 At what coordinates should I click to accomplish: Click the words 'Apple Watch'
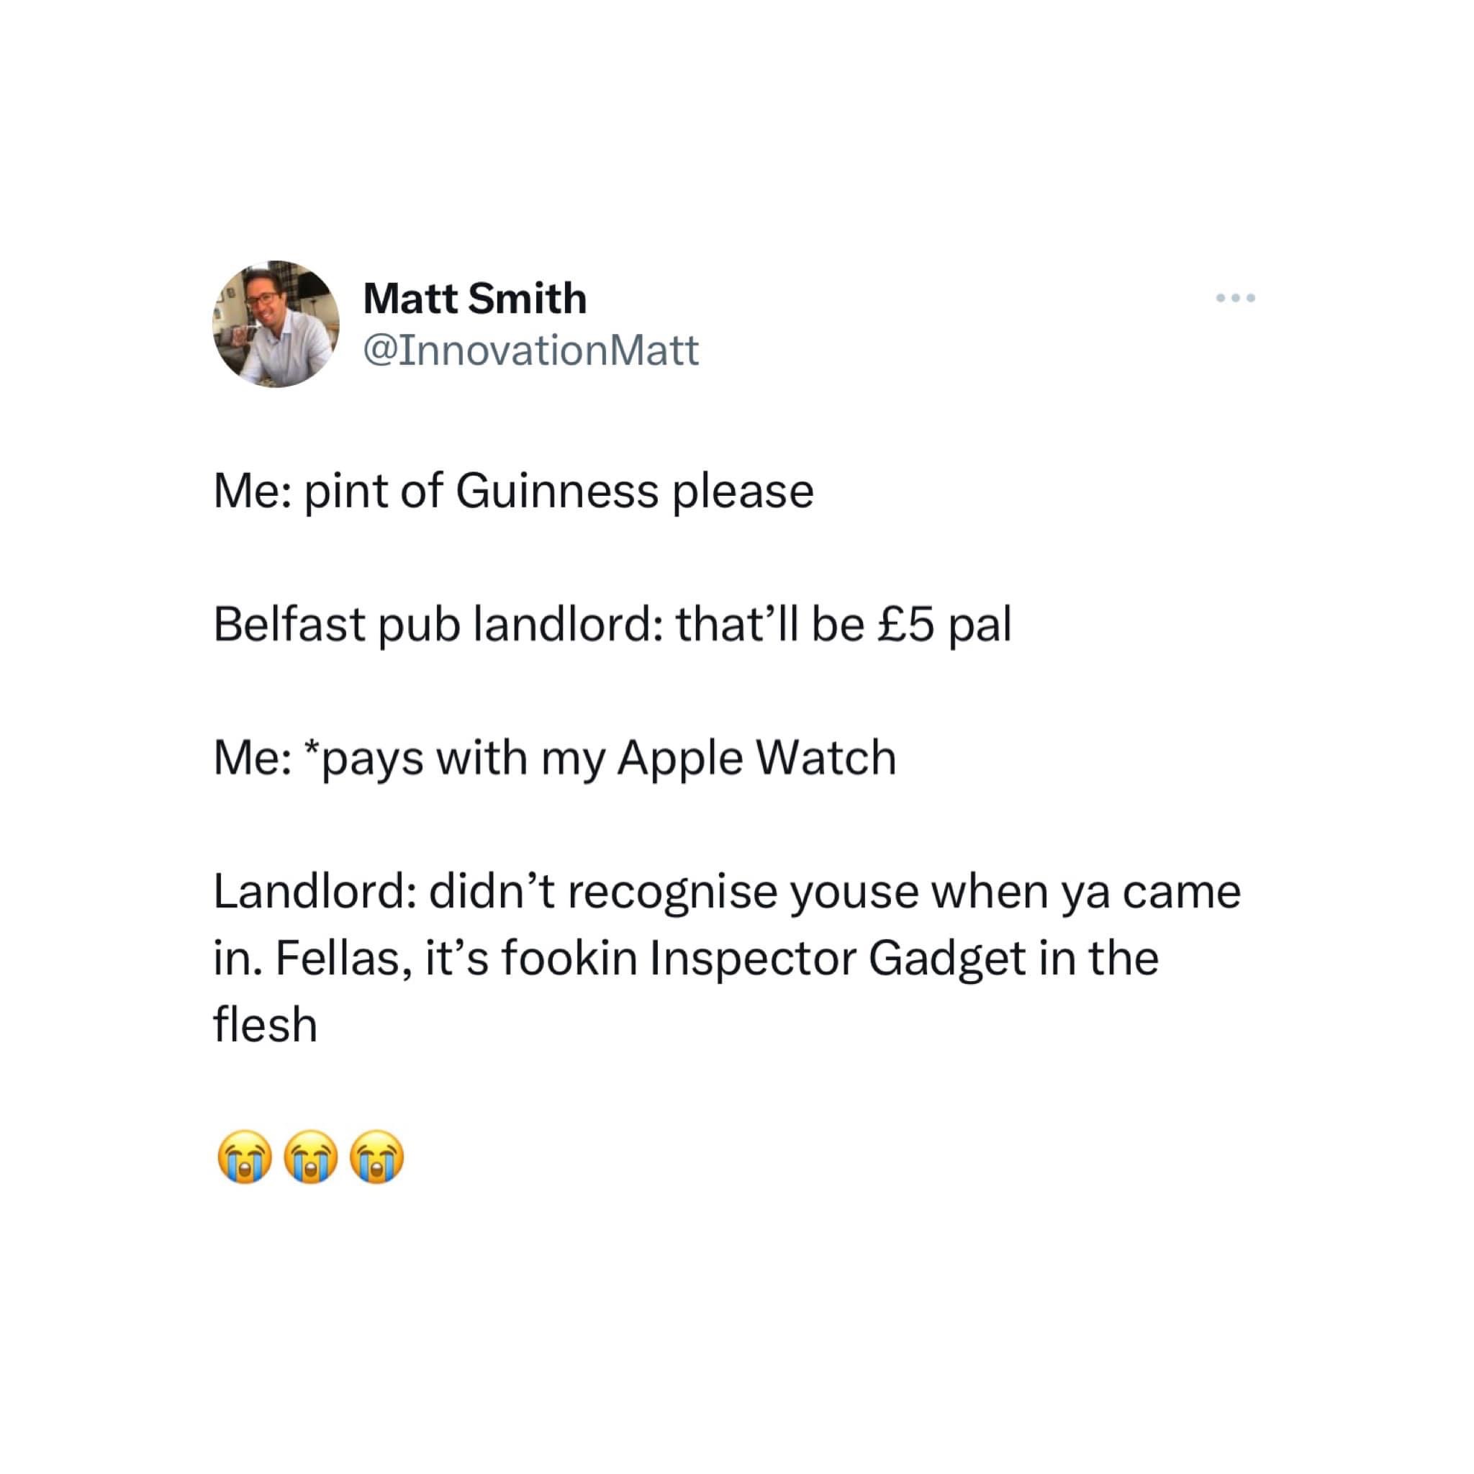point(757,758)
